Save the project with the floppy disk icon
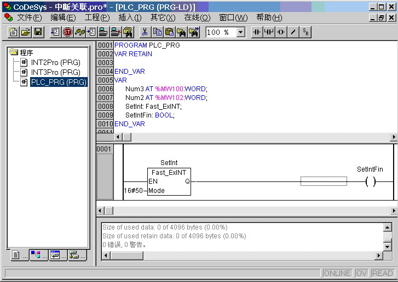 click(38, 32)
